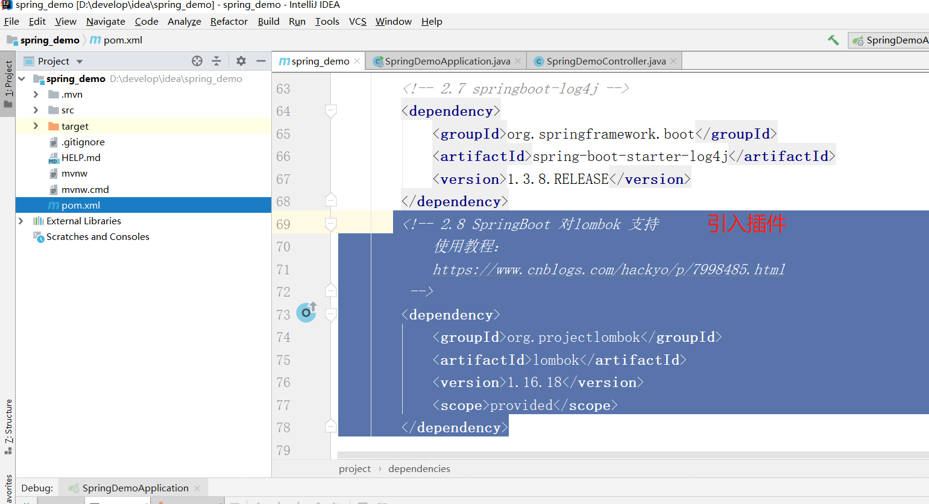Image resolution: width=929 pixels, height=504 pixels.
Task: Open the VCS menu
Action: pyautogui.click(x=357, y=22)
